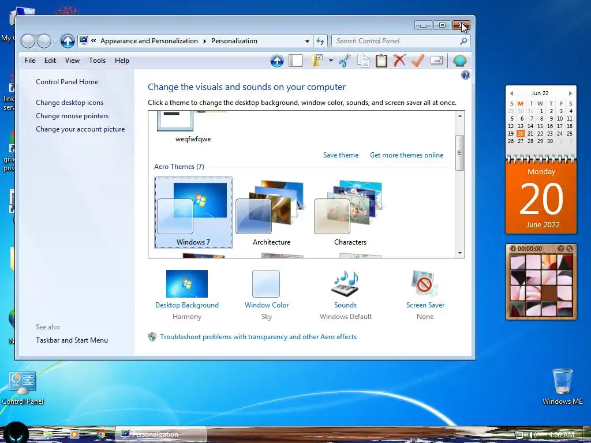
Task: Open Taskbar and Start Menu link
Action: point(72,340)
